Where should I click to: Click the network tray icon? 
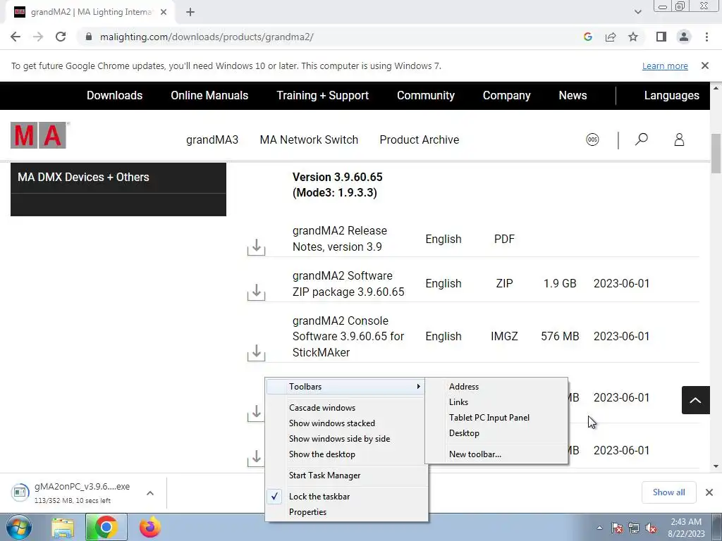coord(634,528)
